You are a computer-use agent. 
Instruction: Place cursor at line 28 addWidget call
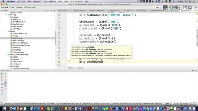(91, 62)
